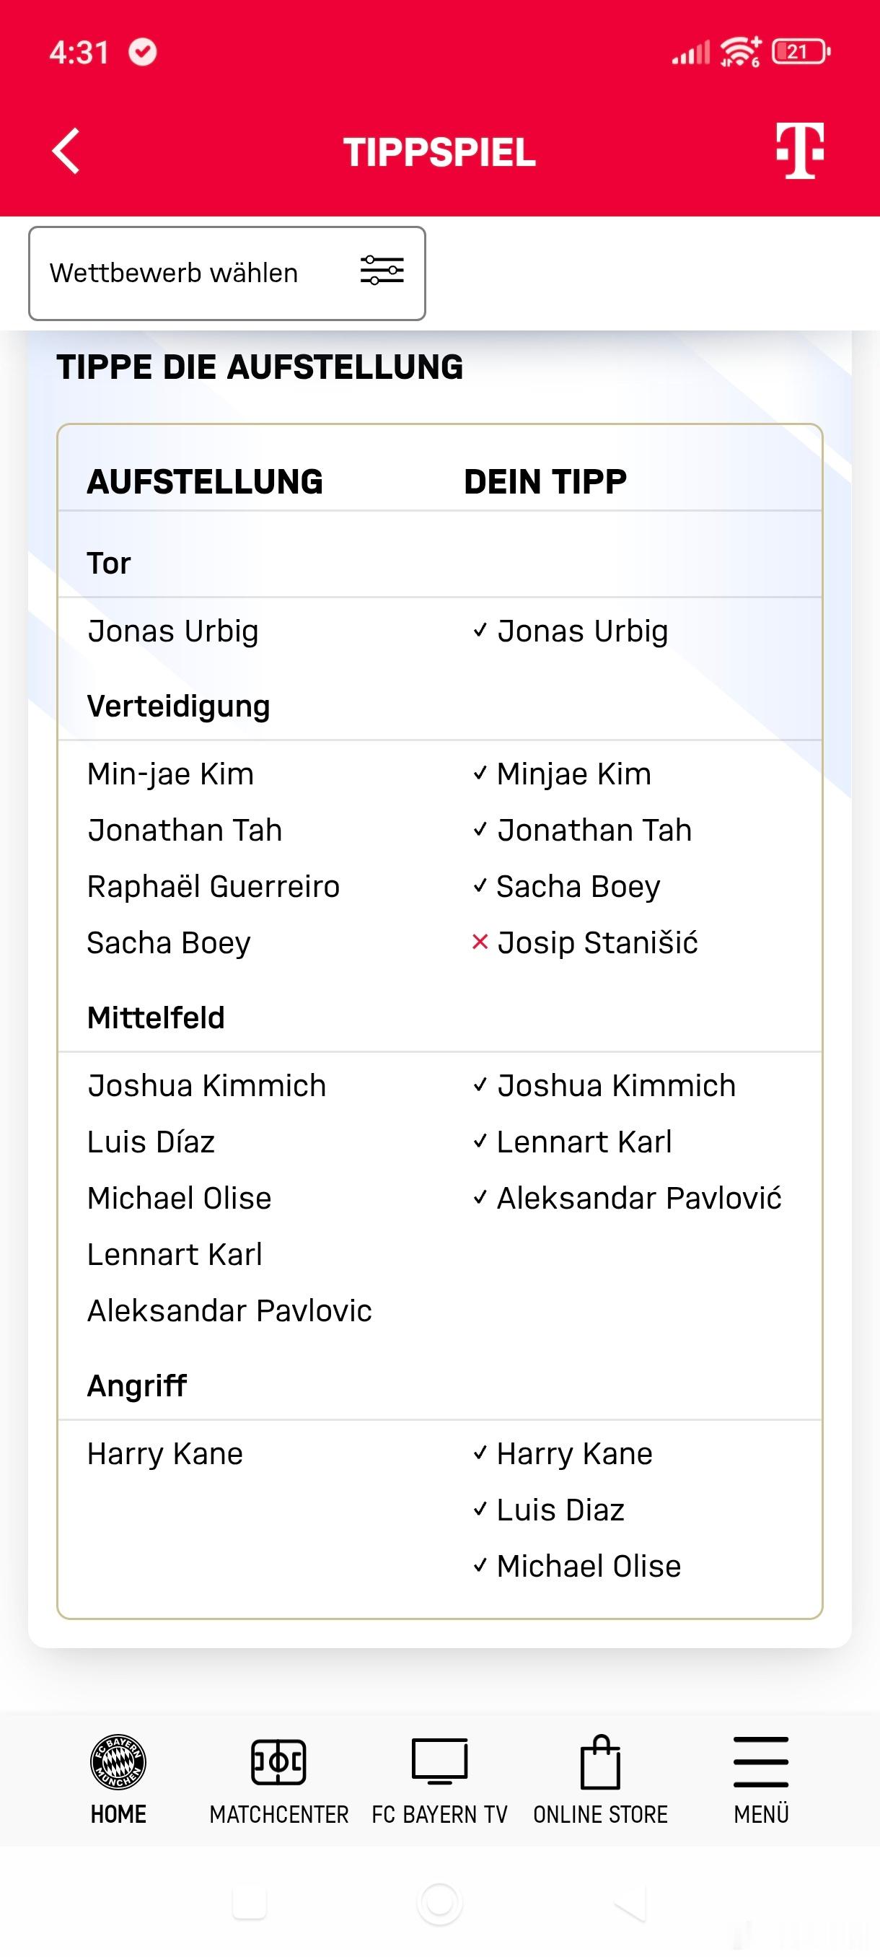This screenshot has width=880, height=1957.
Task: Tap checkmark beside Harry Kane tip
Action: pyautogui.click(x=480, y=1453)
